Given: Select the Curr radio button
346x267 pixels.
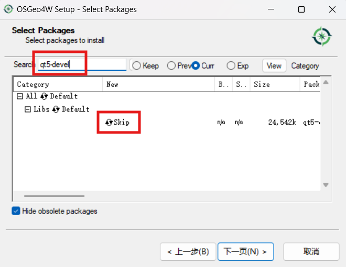Looking at the screenshot, I should pos(196,65).
